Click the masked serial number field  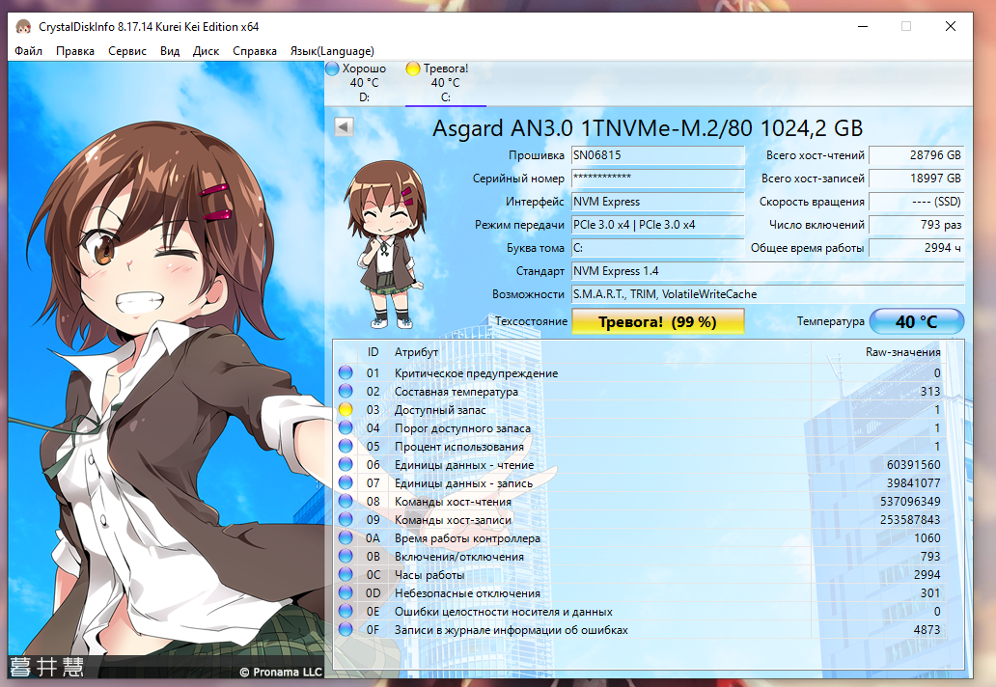point(657,178)
